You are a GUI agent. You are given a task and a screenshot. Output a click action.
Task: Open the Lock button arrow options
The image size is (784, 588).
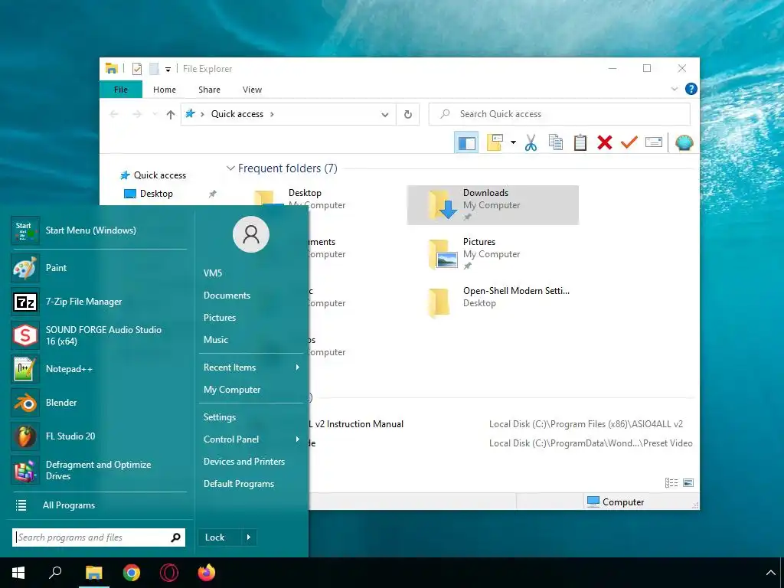pos(249,537)
